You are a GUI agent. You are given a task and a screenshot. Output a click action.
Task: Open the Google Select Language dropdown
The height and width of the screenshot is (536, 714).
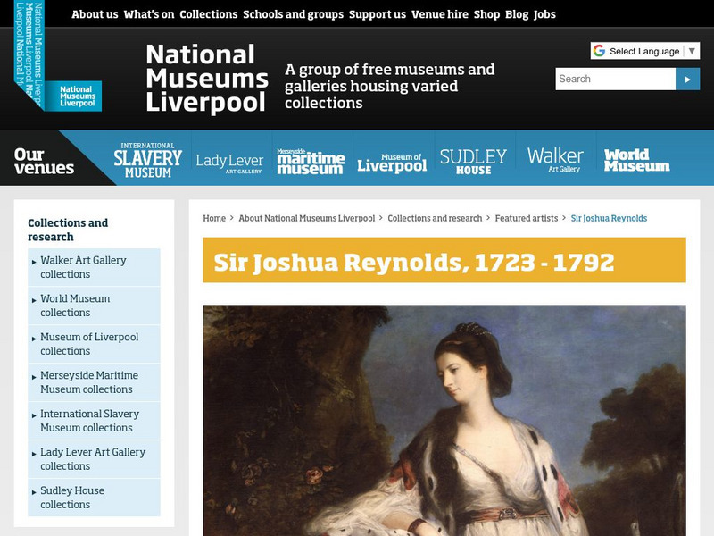pyautogui.click(x=643, y=50)
